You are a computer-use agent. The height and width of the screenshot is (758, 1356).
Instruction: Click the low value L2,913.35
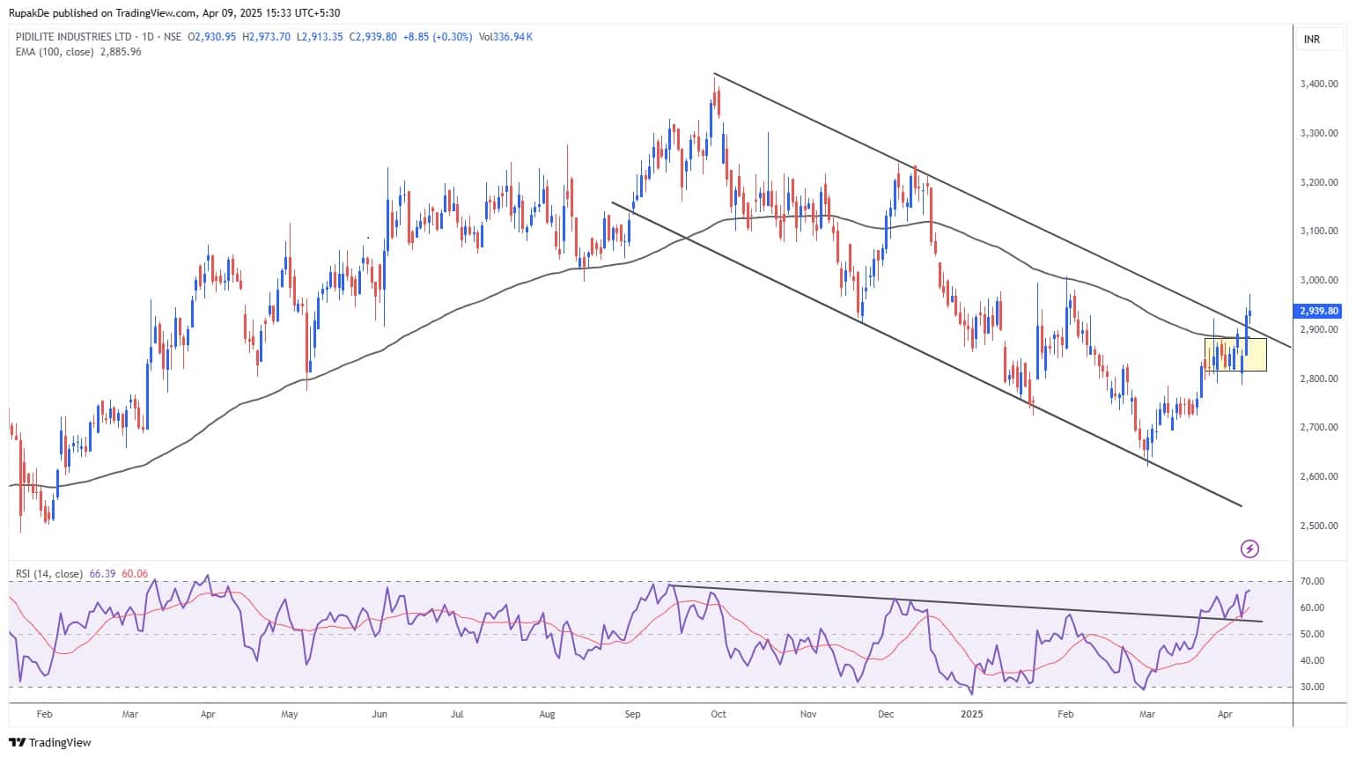(x=320, y=37)
